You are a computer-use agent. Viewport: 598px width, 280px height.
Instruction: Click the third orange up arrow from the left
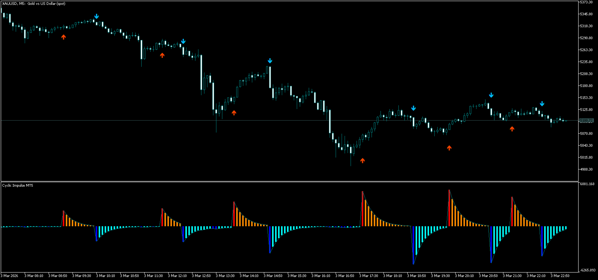[x=234, y=112]
